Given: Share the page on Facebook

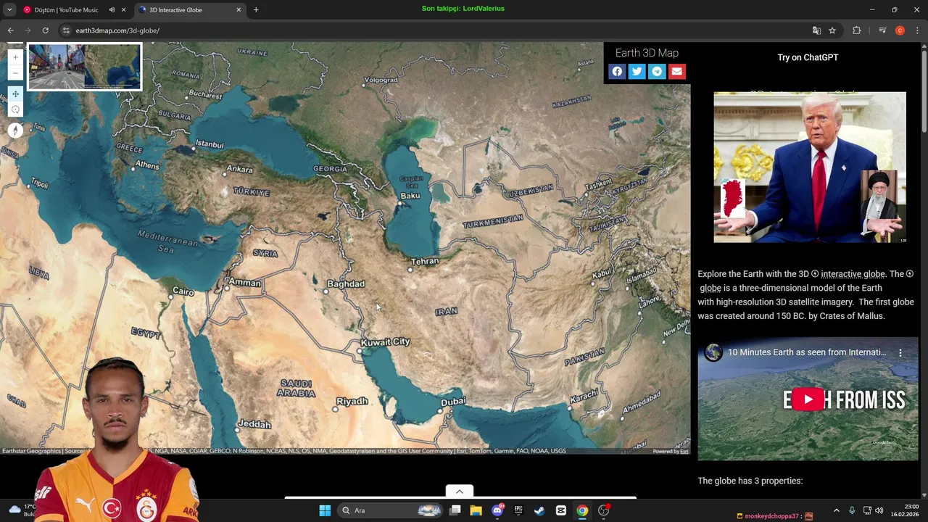Looking at the screenshot, I should coord(617,71).
